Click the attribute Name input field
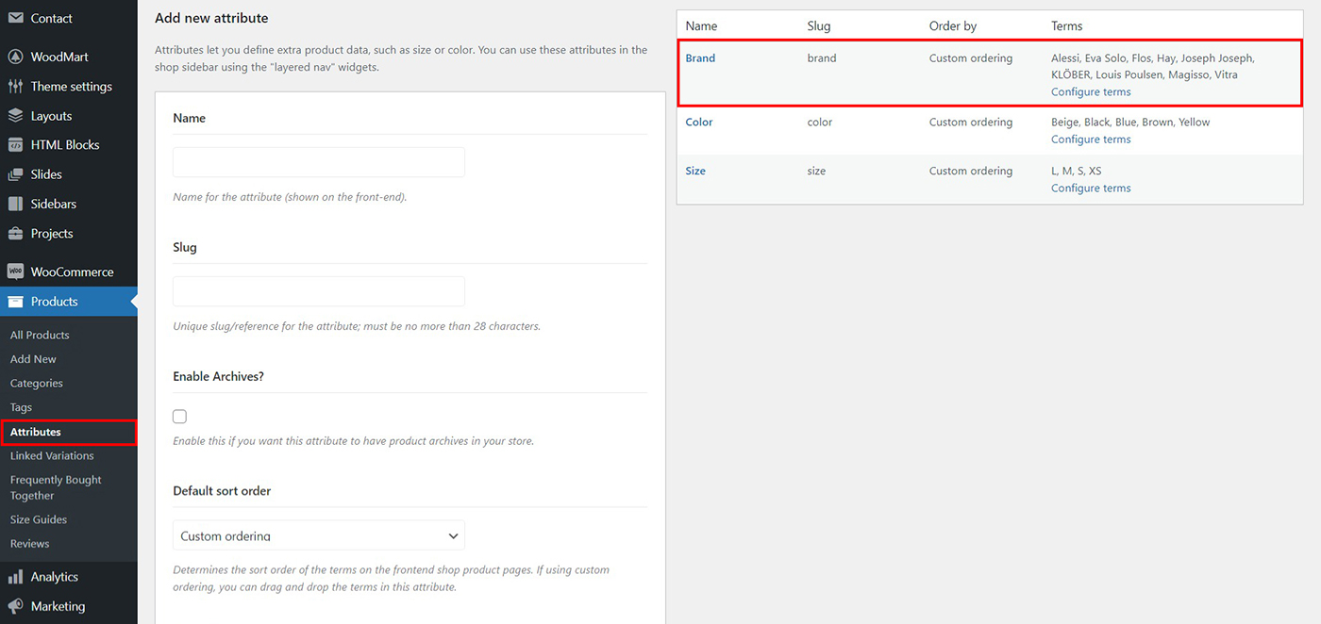 [319, 162]
